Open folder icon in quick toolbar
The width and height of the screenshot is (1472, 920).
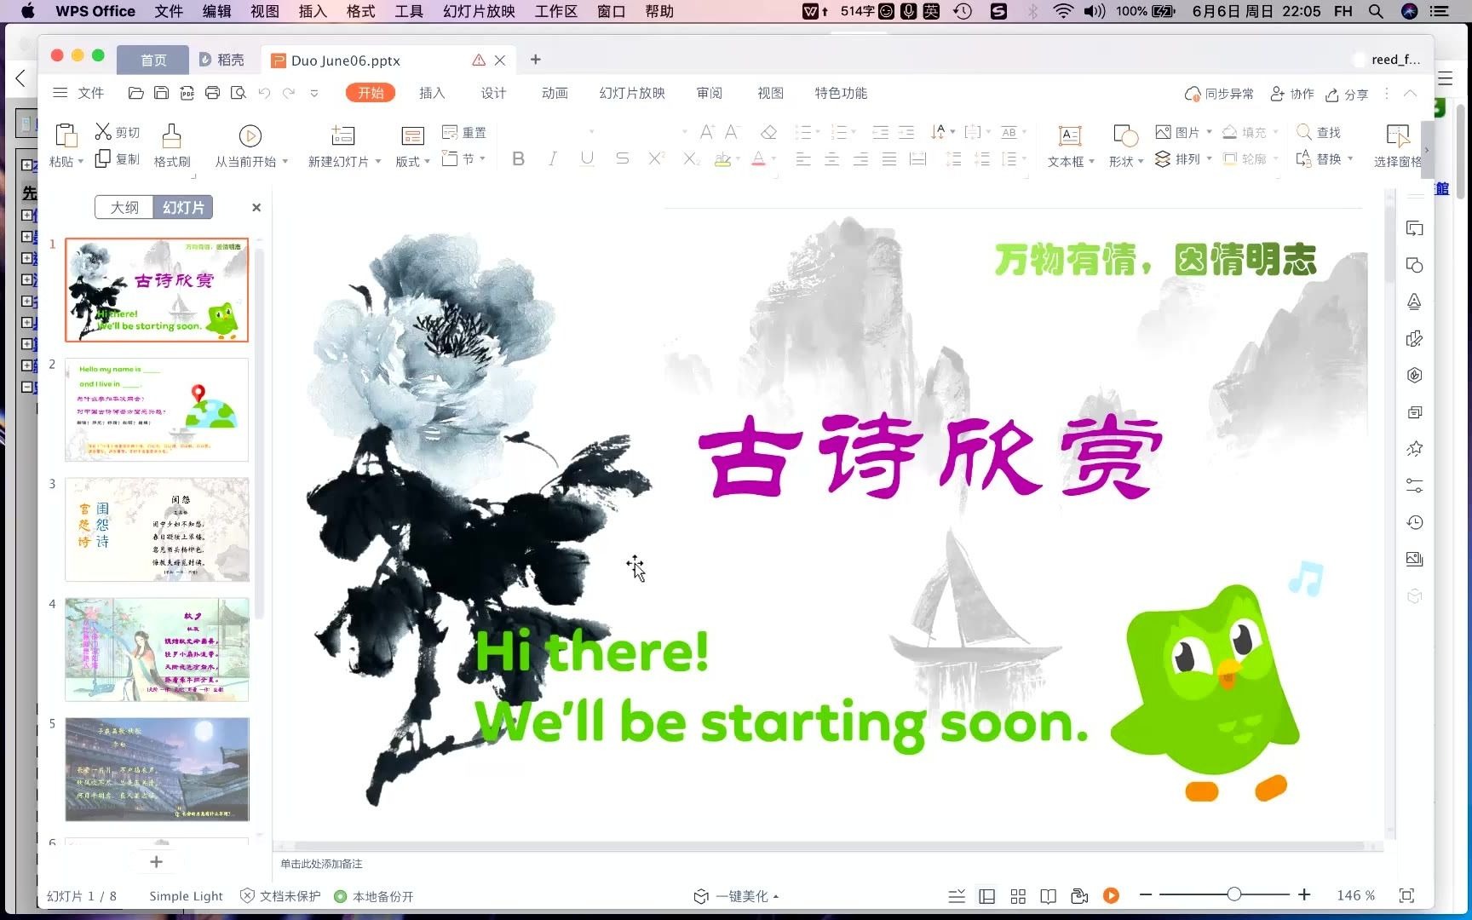[x=135, y=93]
